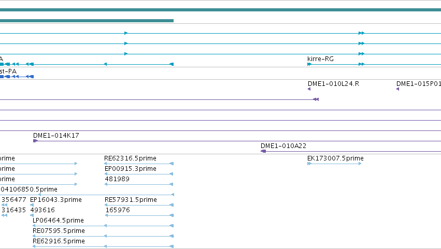Click the DME1-010L24.R feature label
441x249 pixels.
pyautogui.click(x=333, y=84)
